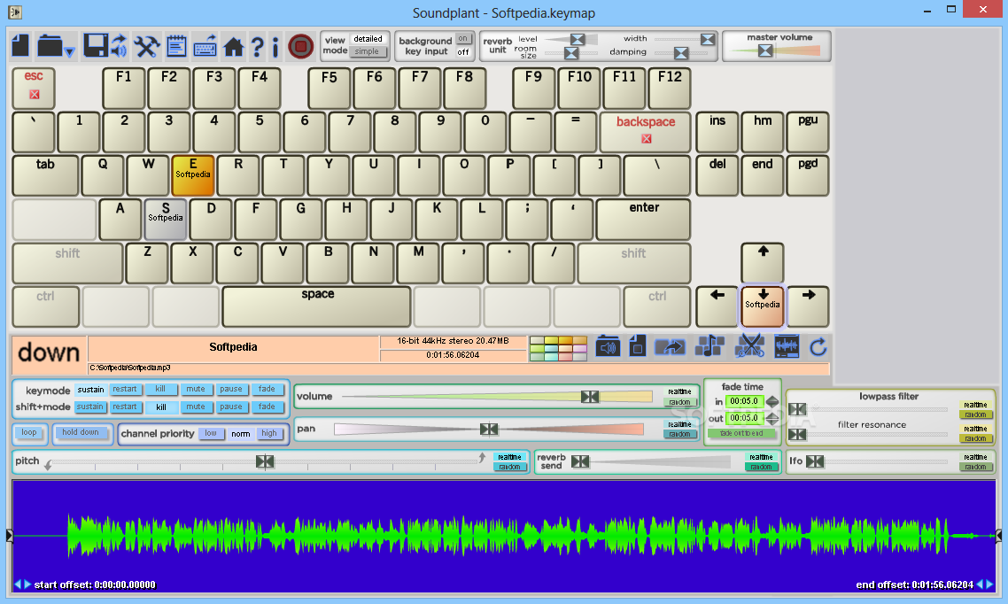This screenshot has width=1008, height=604.
Task: Select the orange E key labeled Softpedia
Action: click(193, 174)
